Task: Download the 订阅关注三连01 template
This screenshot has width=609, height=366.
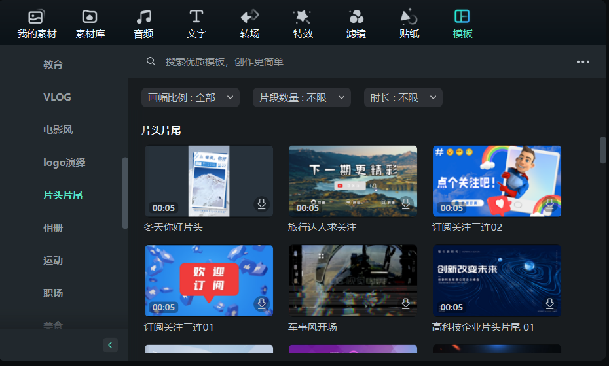Action: pos(262,303)
